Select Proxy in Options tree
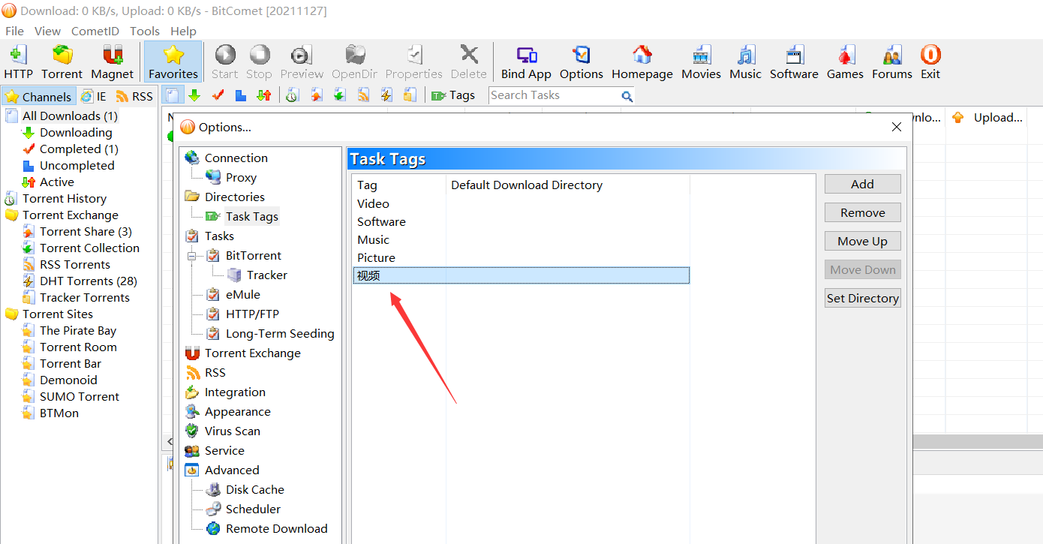Screen dimensions: 1043x544 241,177
